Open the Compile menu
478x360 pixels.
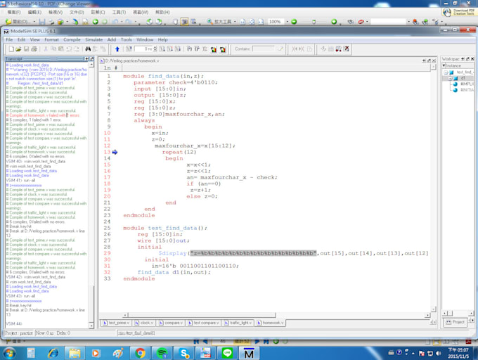pos(72,39)
